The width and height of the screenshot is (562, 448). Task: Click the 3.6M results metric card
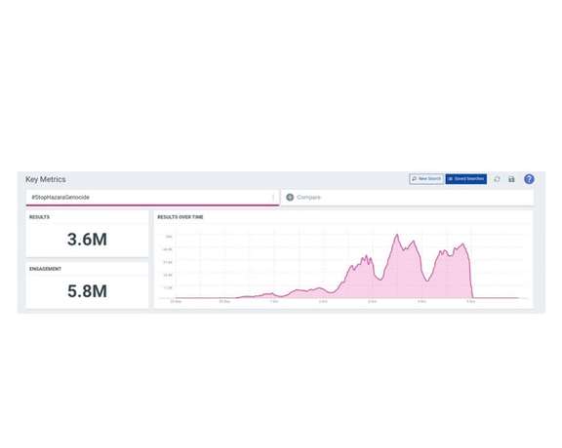(87, 234)
